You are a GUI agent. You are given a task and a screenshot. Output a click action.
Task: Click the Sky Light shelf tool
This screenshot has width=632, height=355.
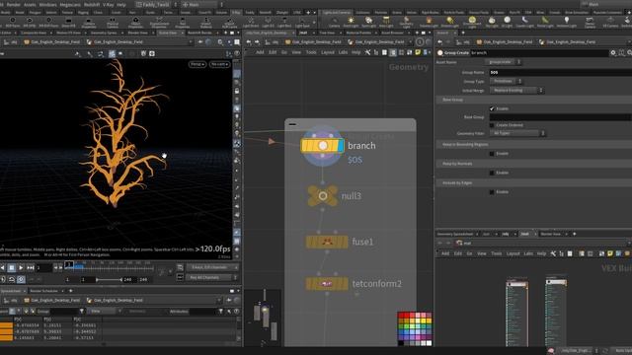coord(492,22)
